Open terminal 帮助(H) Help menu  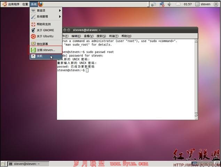coord(126,36)
